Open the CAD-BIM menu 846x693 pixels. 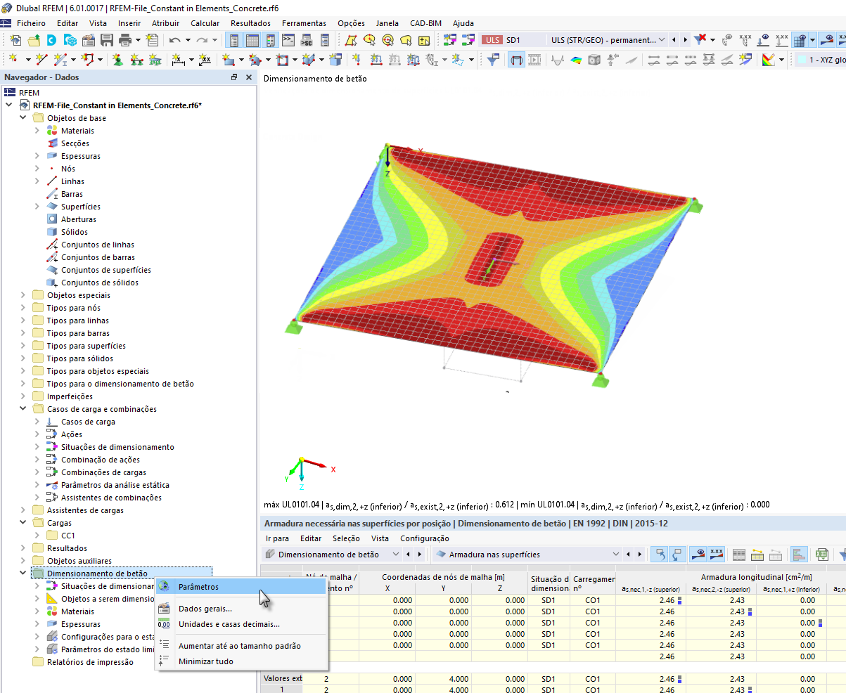[x=426, y=23]
